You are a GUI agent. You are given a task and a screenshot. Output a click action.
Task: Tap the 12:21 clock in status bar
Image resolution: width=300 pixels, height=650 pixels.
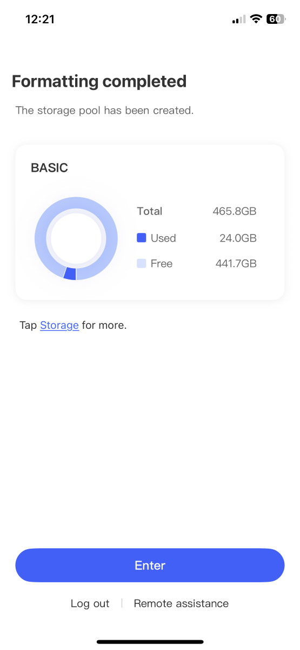point(40,19)
